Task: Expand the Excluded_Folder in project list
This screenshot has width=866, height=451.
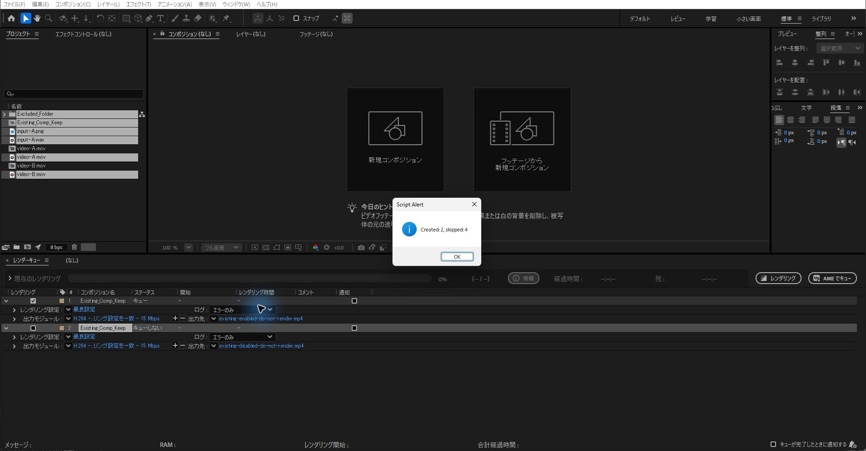Action: 5,114
